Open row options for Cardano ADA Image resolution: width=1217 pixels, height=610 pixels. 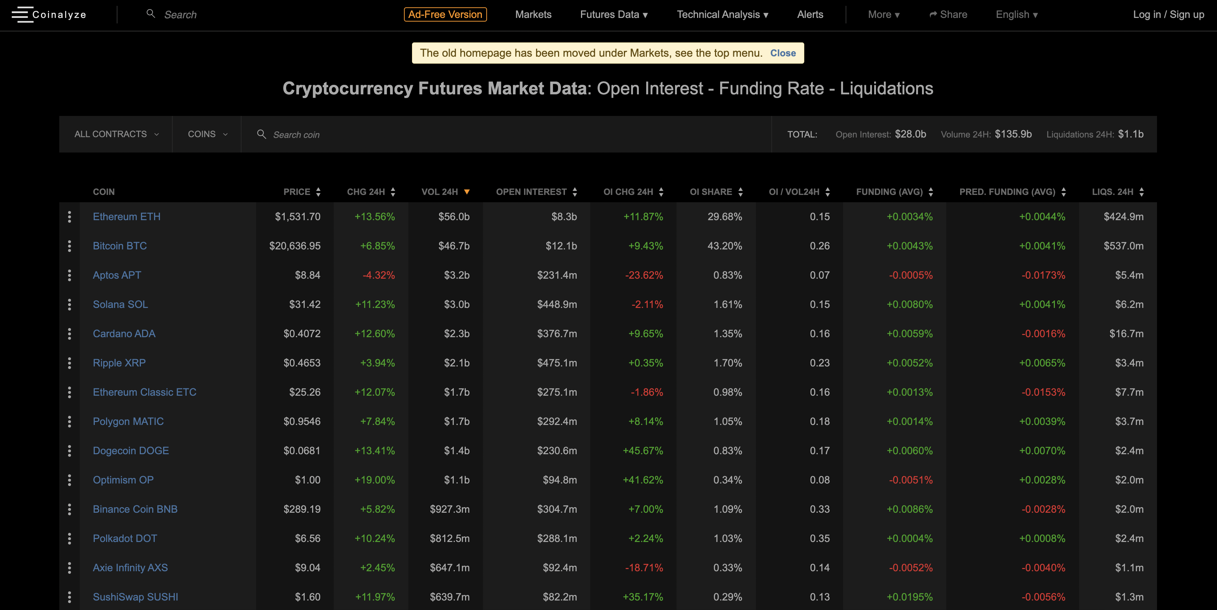click(x=70, y=334)
